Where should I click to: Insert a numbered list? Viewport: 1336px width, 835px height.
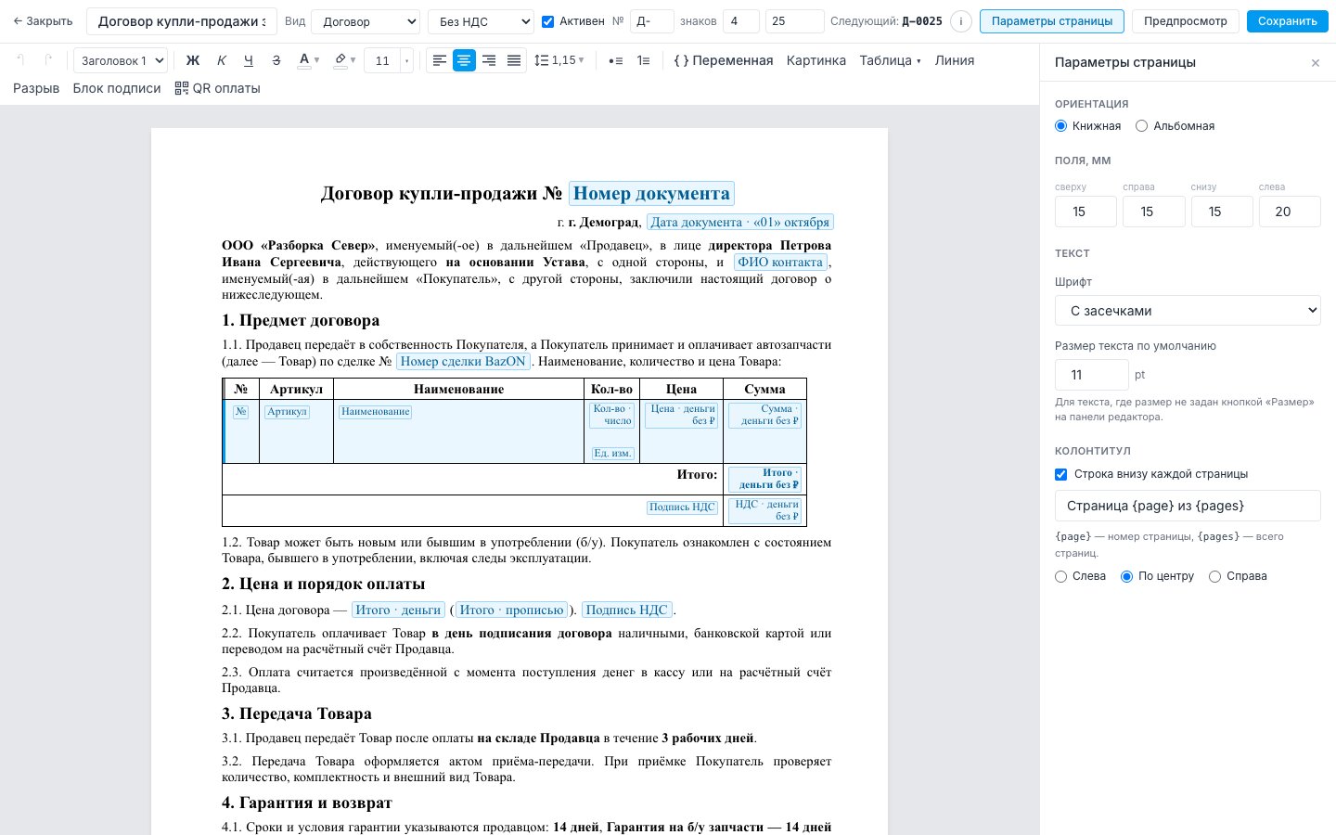[x=643, y=60]
